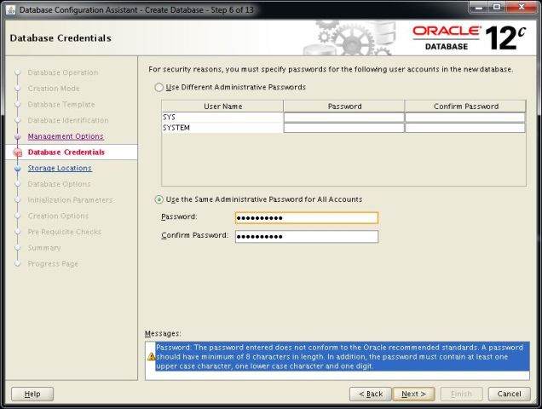The image size is (542, 409).
Task: Click the Creation Mode step
Action: pos(54,89)
